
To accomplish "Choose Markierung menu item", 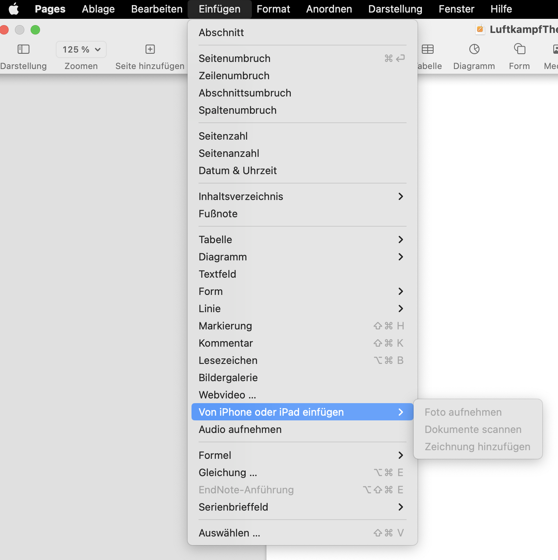I will tap(302, 326).
